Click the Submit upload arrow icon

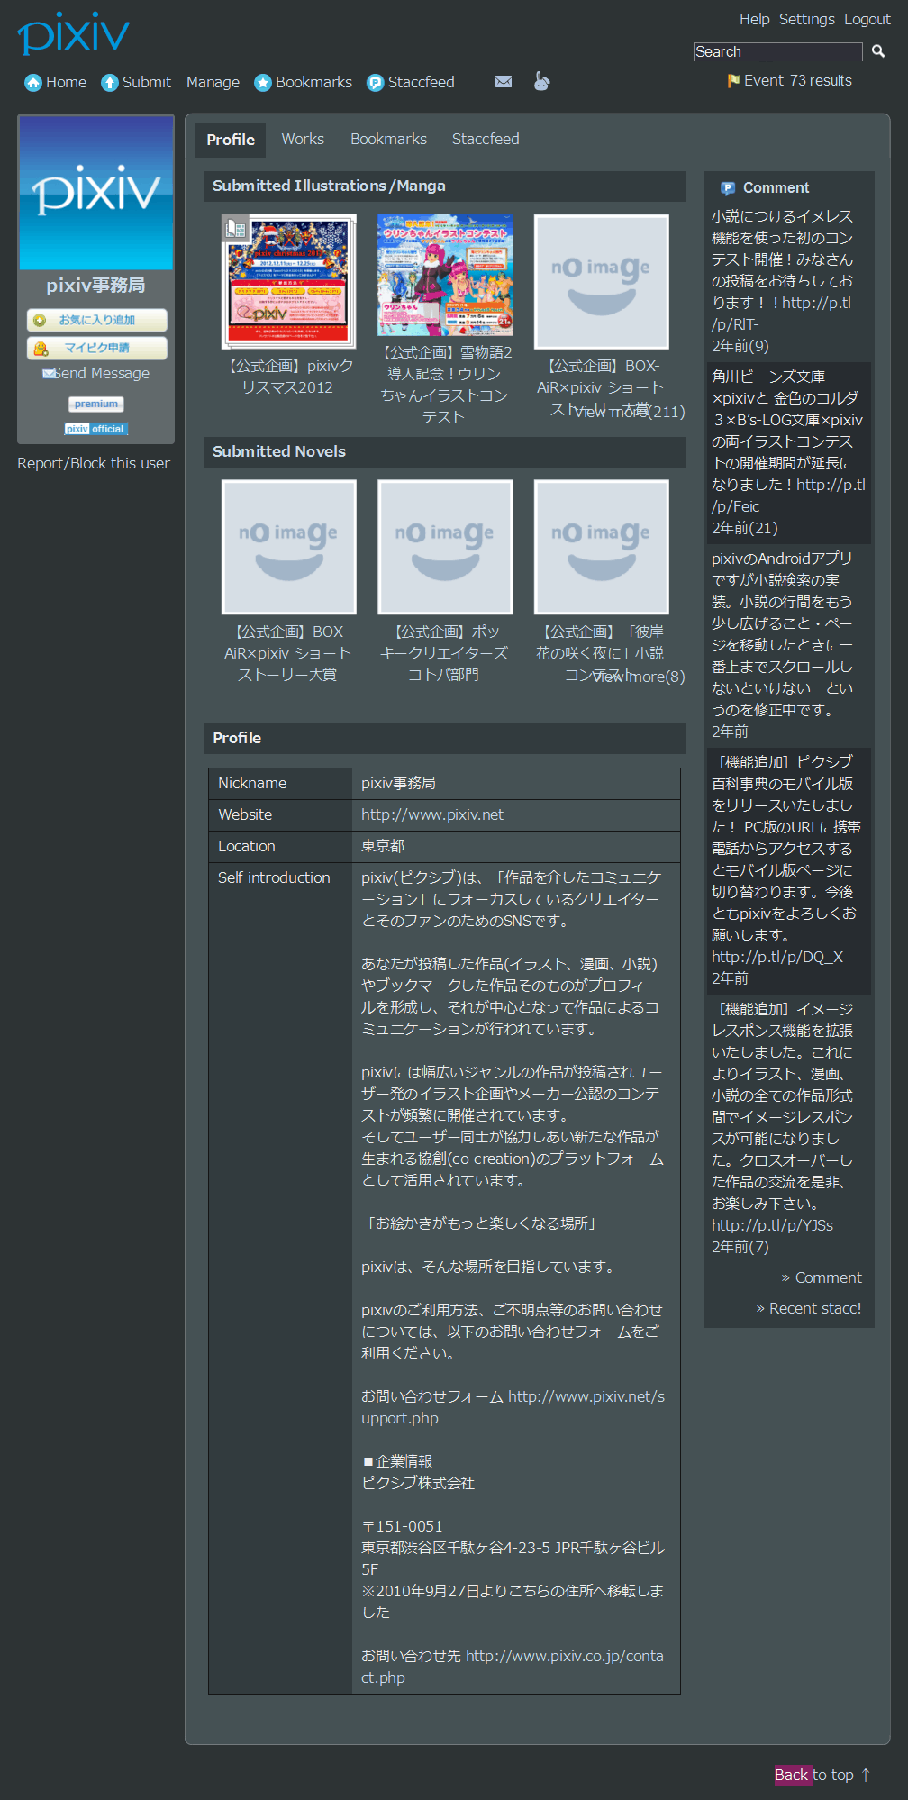coord(110,83)
